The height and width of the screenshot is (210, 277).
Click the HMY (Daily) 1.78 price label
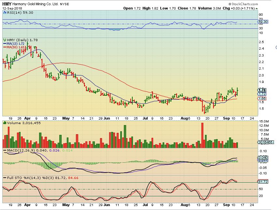(x=22, y=40)
